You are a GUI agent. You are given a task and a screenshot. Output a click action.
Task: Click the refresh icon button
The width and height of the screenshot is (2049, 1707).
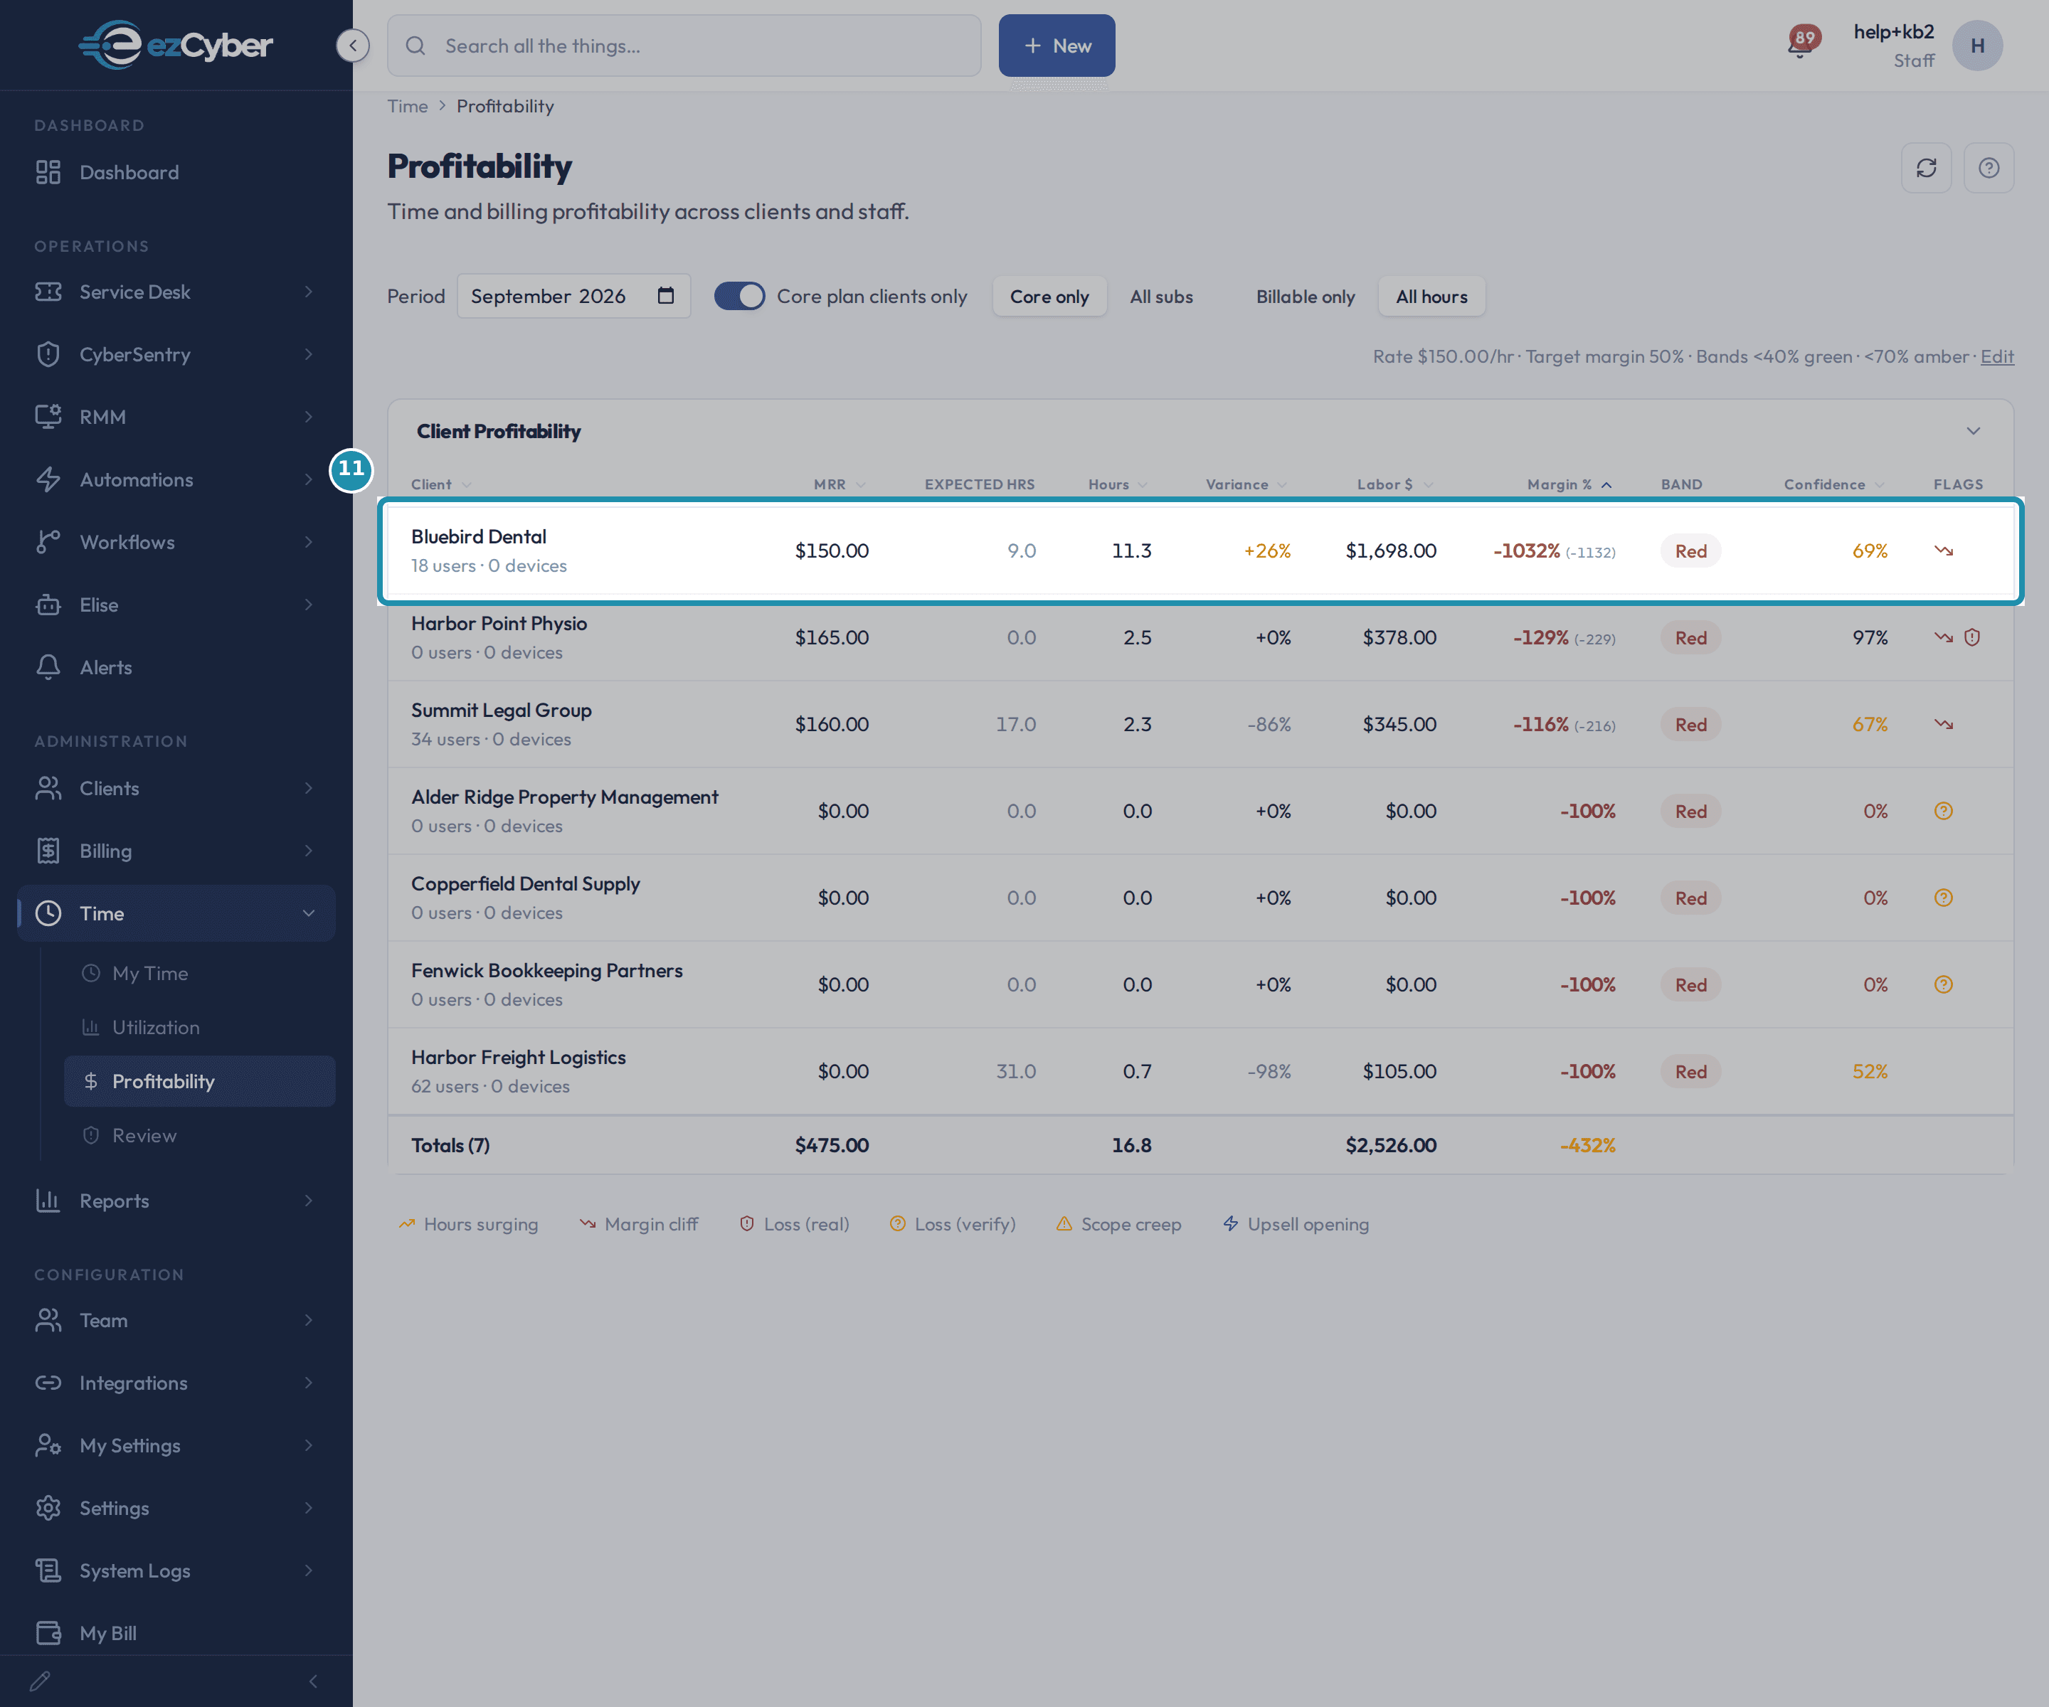coord(1926,168)
